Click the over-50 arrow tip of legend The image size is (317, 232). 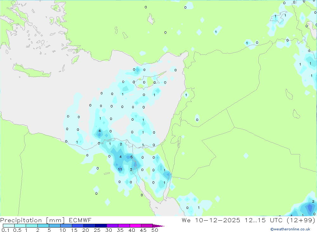click(158, 226)
